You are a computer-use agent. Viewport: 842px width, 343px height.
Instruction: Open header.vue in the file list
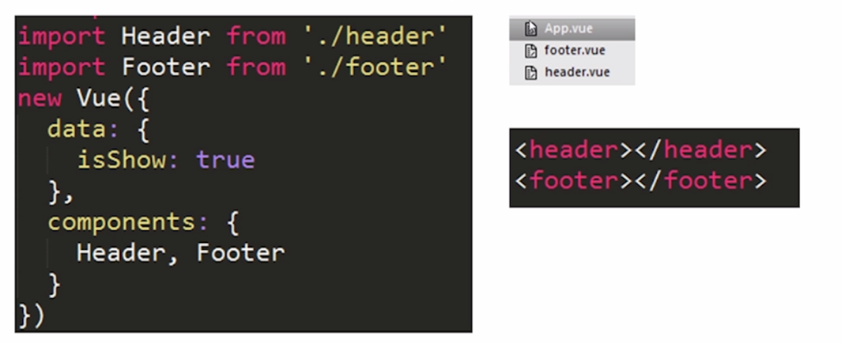(x=577, y=72)
